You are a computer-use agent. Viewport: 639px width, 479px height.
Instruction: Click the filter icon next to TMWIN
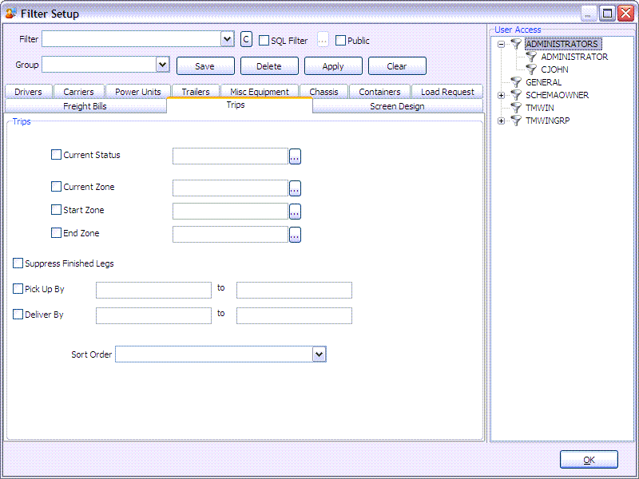(515, 107)
